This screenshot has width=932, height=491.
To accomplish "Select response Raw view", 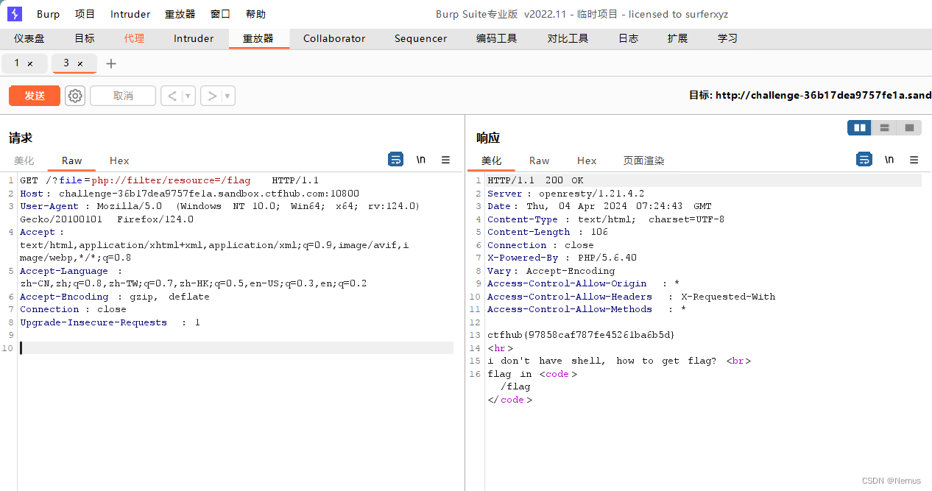I will [540, 160].
